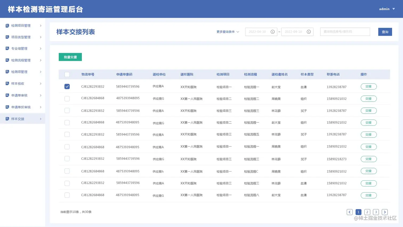The height and width of the screenshot is (227, 403).
Task: Expand 检测项管理 using its chevron
Action: 41,72
